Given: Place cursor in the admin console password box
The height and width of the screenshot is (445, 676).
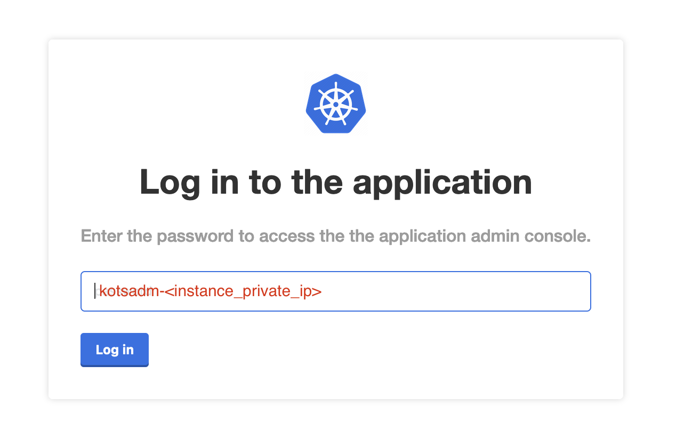Looking at the screenshot, I should [335, 291].
